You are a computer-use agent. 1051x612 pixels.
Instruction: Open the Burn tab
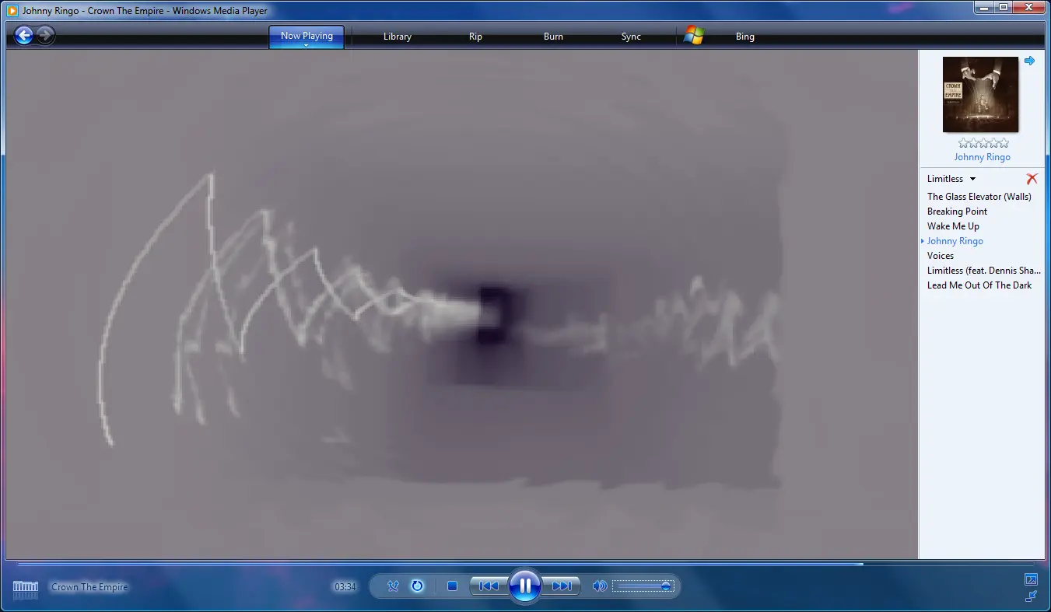(x=553, y=37)
